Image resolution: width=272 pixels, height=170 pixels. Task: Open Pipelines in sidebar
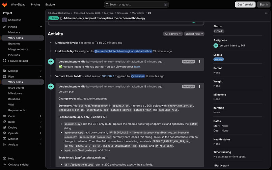point(14,55)
